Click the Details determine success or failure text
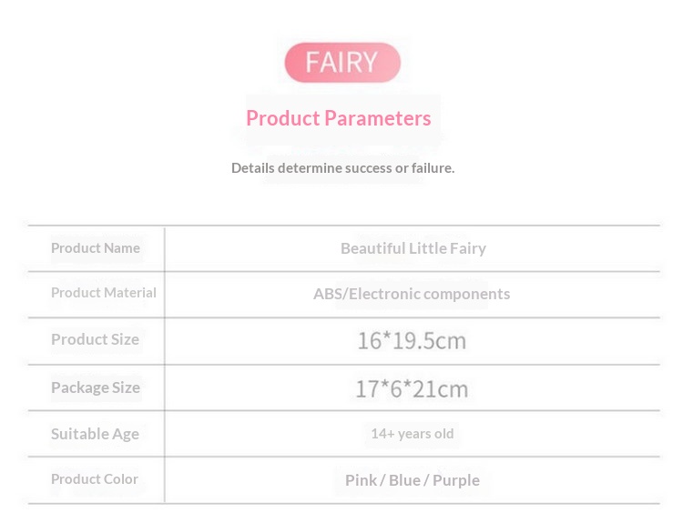The image size is (683, 523). click(342, 168)
